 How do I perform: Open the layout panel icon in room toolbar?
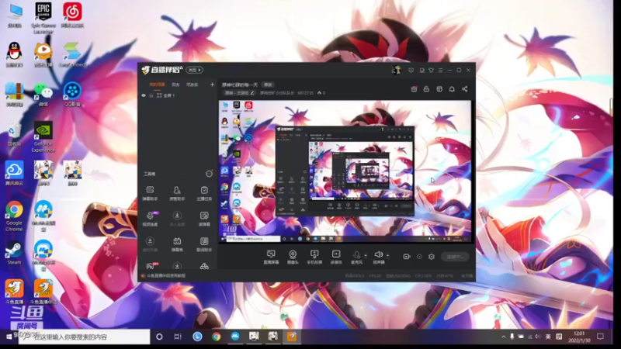coord(439,89)
